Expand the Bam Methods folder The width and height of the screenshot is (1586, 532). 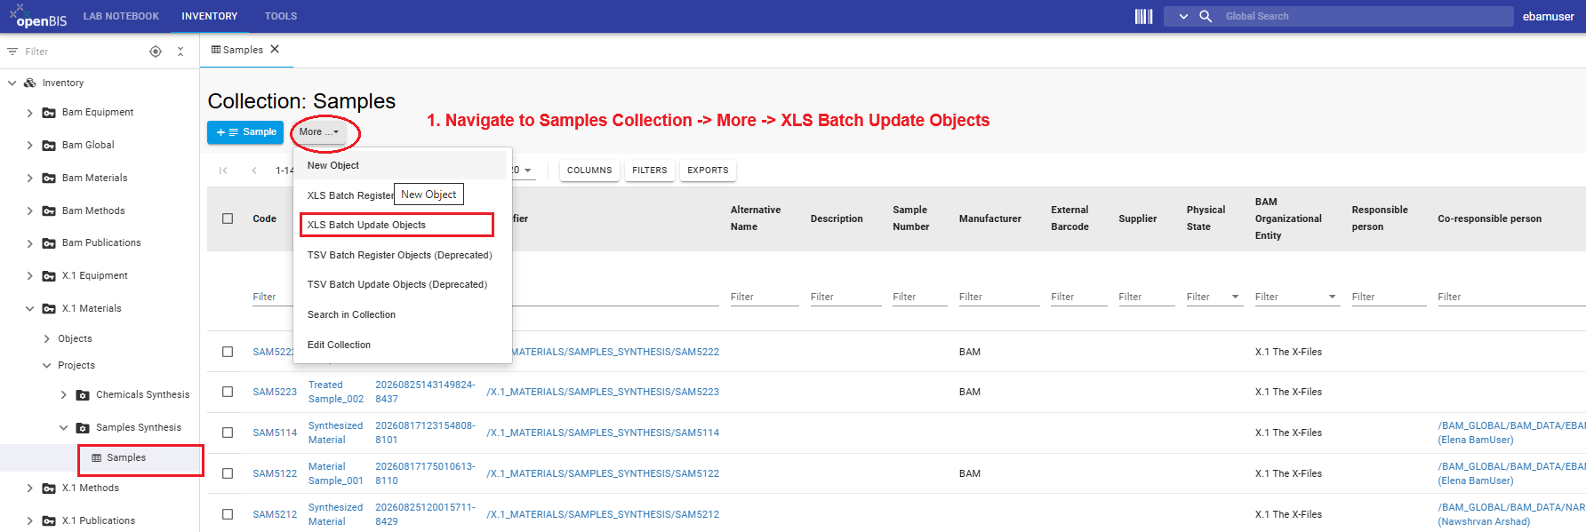[29, 211]
